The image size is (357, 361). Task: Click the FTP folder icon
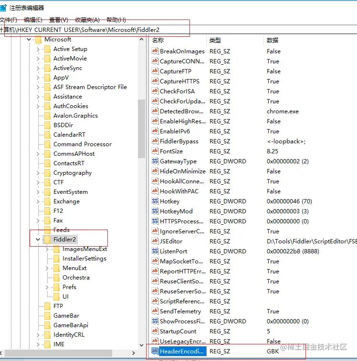pyautogui.click(x=47, y=306)
